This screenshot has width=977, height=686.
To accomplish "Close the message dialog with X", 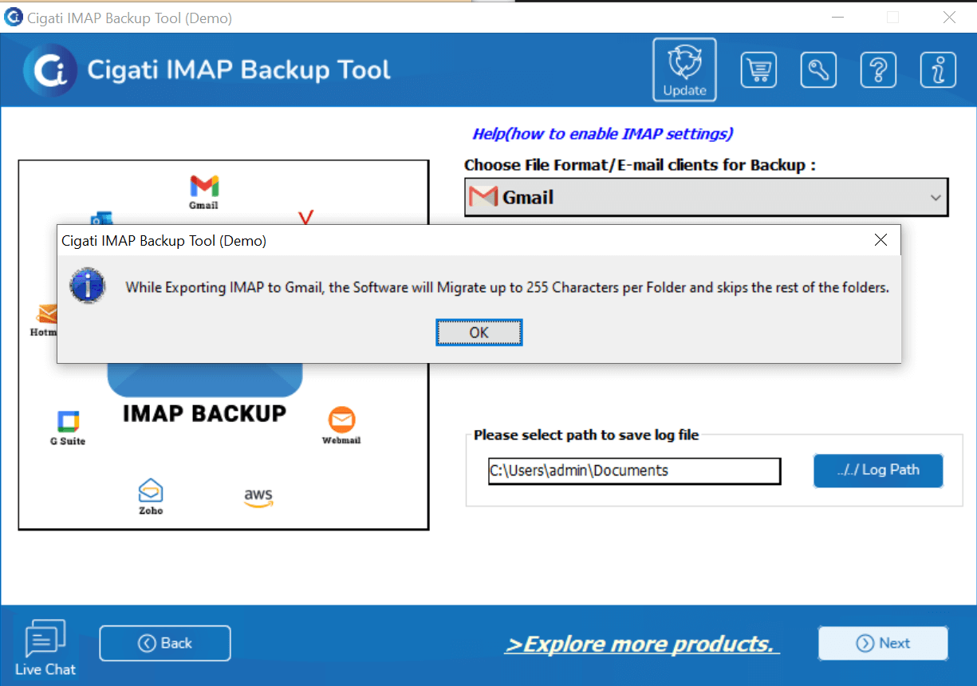I will click(880, 240).
